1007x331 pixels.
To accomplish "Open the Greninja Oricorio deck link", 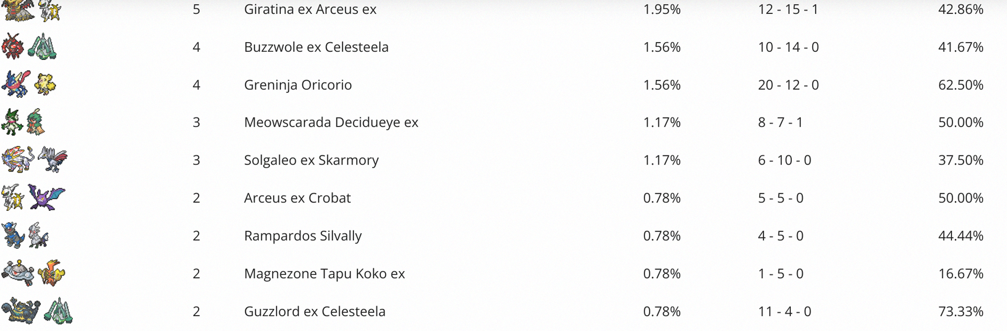I will click(298, 85).
